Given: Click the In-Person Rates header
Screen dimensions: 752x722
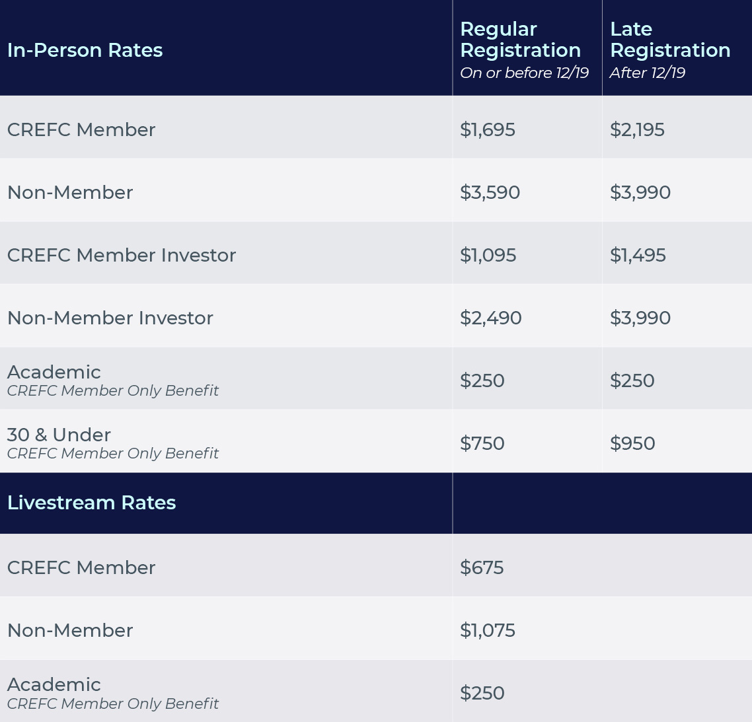Looking at the screenshot, I should (x=85, y=50).
